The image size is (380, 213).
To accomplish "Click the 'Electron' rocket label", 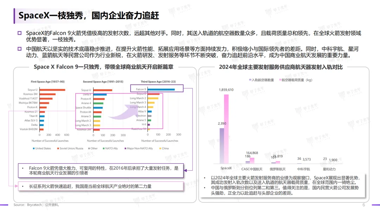I will click(141, 116).
